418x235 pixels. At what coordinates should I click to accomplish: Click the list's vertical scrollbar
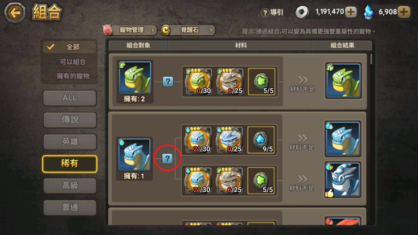[x=371, y=59]
